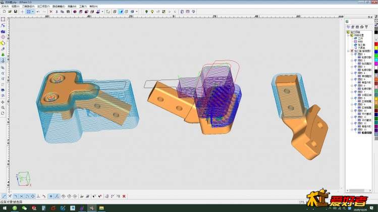Pick the magenta swatch in color palette

[376, 63]
